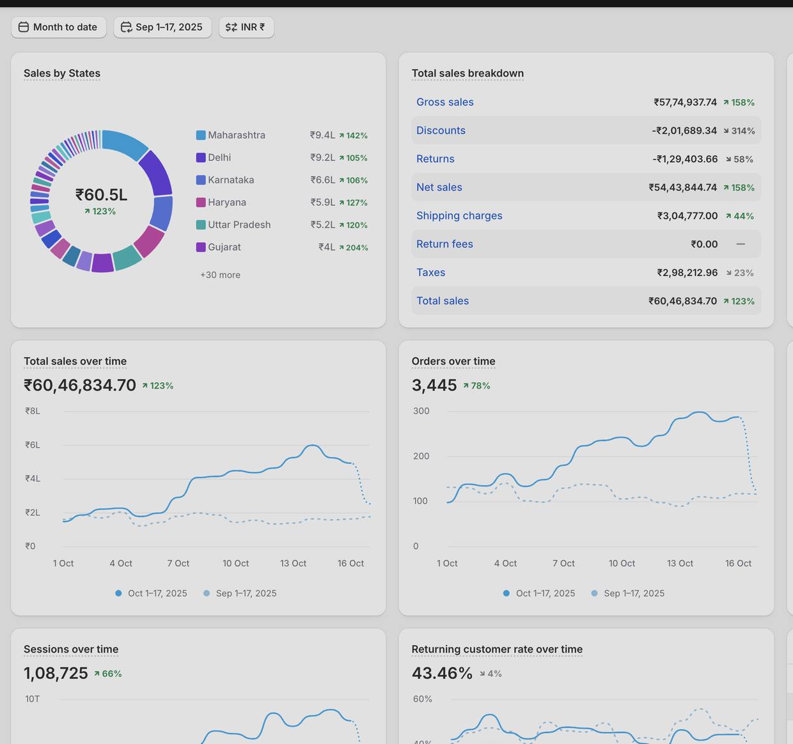The height and width of the screenshot is (744, 793).
Task: Open the Orders over time title
Action: pyautogui.click(x=453, y=362)
